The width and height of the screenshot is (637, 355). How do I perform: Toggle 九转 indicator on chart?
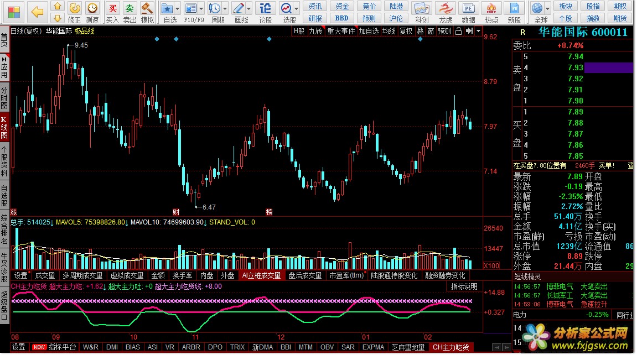pyautogui.click(x=315, y=31)
